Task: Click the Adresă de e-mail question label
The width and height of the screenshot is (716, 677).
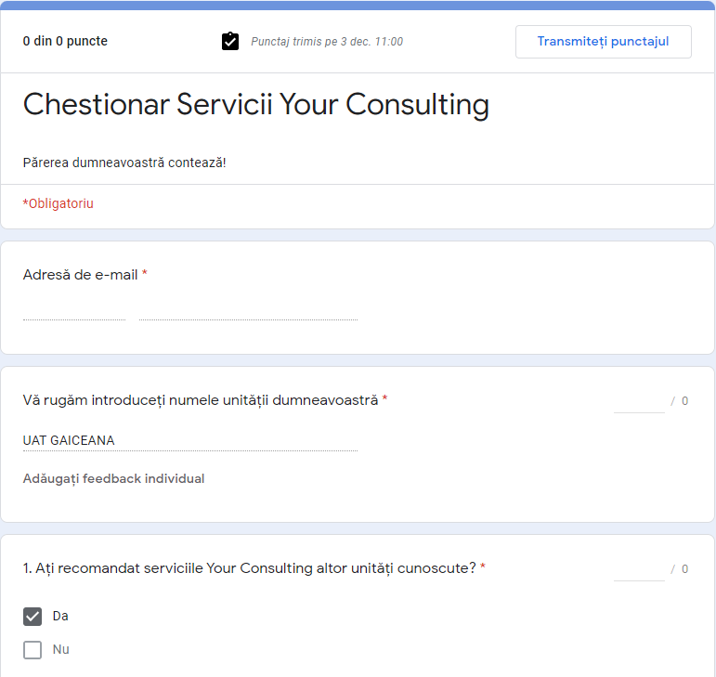Action: (x=81, y=275)
